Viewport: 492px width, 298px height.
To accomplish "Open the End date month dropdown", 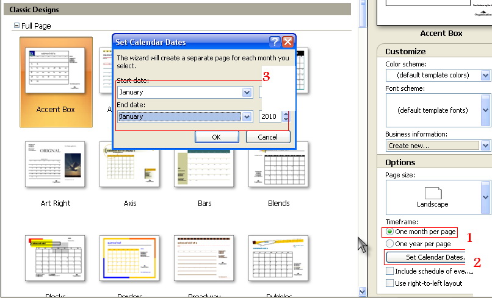I will coord(247,116).
